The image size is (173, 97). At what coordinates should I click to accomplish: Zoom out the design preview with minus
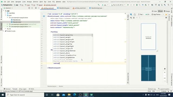click(x=165, y=75)
